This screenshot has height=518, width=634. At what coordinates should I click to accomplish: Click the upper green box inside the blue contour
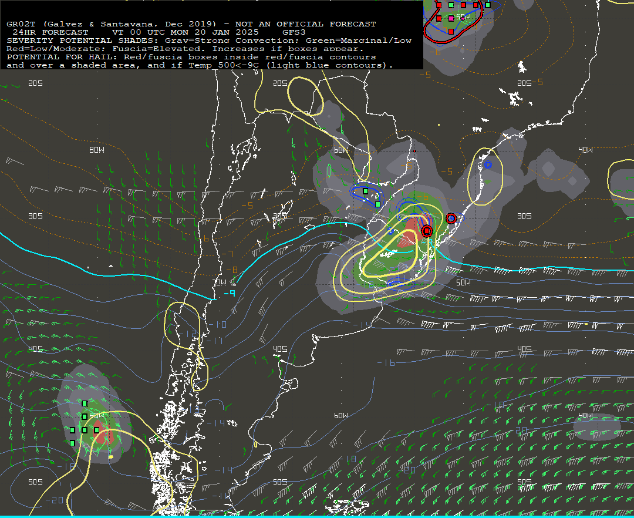point(366,191)
